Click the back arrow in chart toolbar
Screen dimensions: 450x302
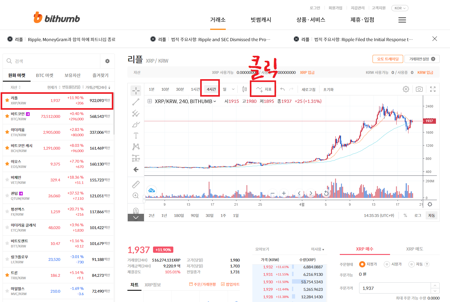[136, 170]
